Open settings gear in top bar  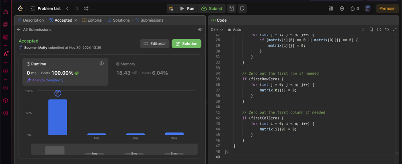click(x=342, y=8)
